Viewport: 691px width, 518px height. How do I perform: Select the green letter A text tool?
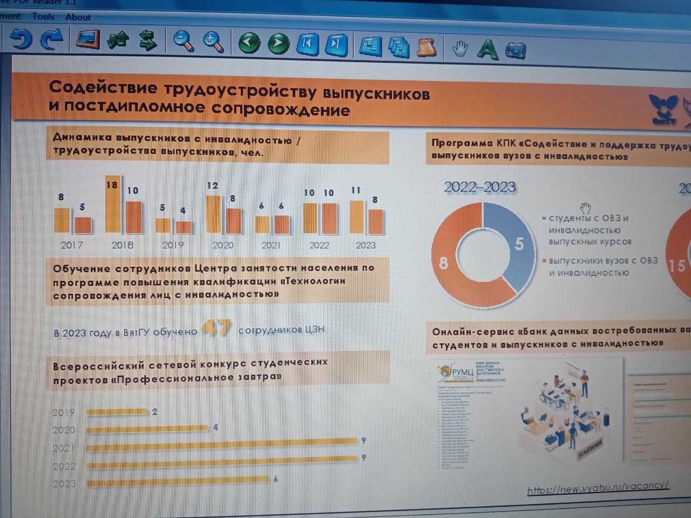click(487, 49)
